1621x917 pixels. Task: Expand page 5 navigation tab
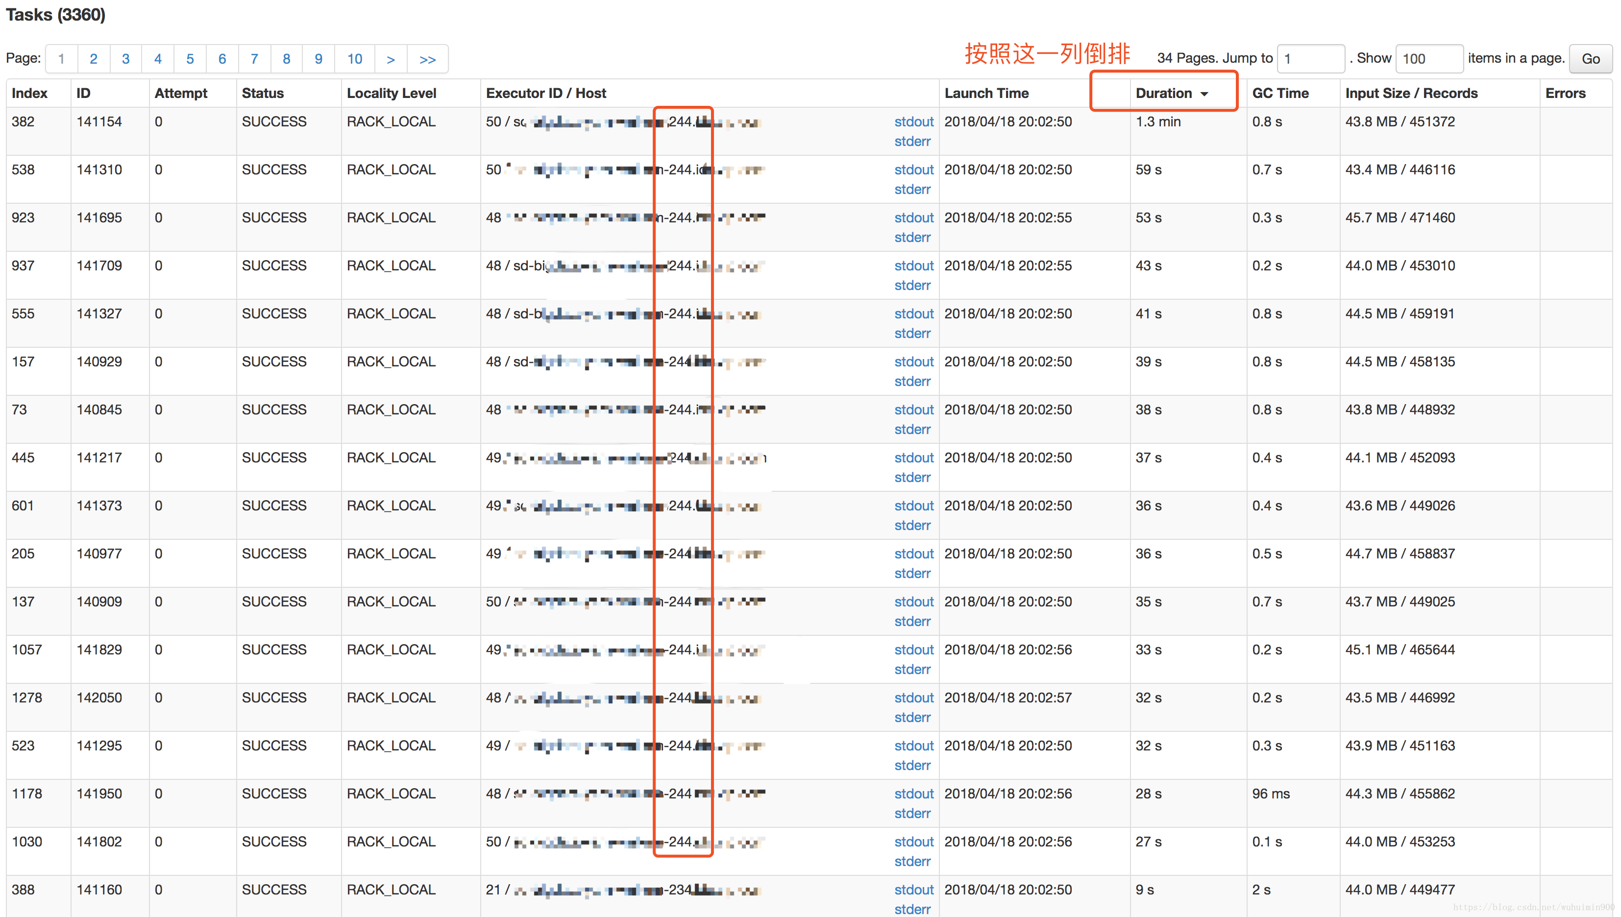coord(192,57)
